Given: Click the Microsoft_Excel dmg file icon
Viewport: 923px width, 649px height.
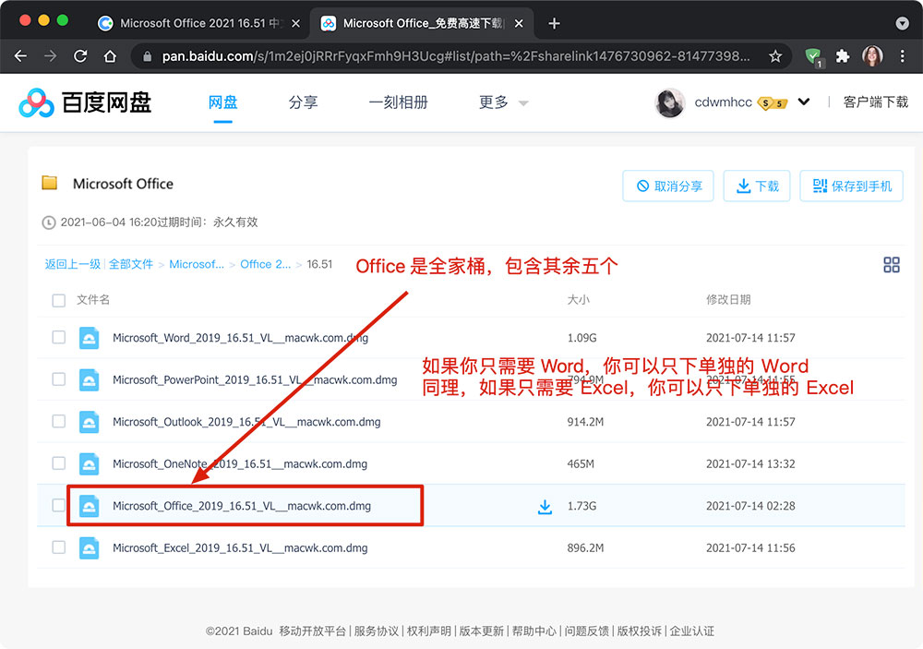Looking at the screenshot, I should point(89,548).
